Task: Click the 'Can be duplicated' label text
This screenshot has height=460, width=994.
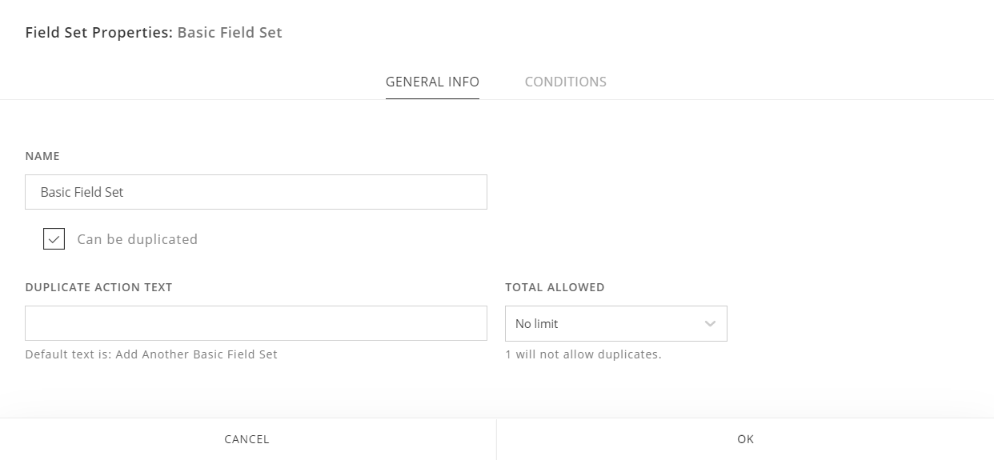Action: [x=137, y=239]
